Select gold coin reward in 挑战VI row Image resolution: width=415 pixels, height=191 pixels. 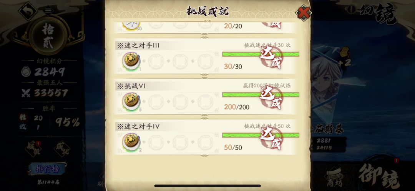131,102
